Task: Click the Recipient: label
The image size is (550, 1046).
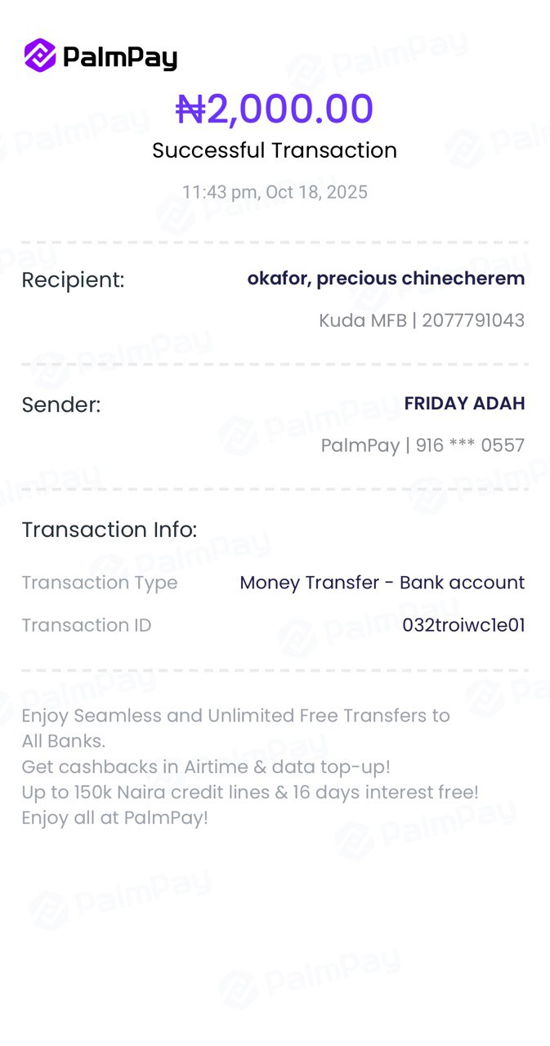Action: 73,280
